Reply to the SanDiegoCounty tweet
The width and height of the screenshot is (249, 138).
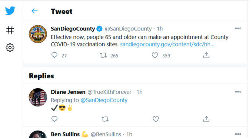pyautogui.click(x=54, y=55)
